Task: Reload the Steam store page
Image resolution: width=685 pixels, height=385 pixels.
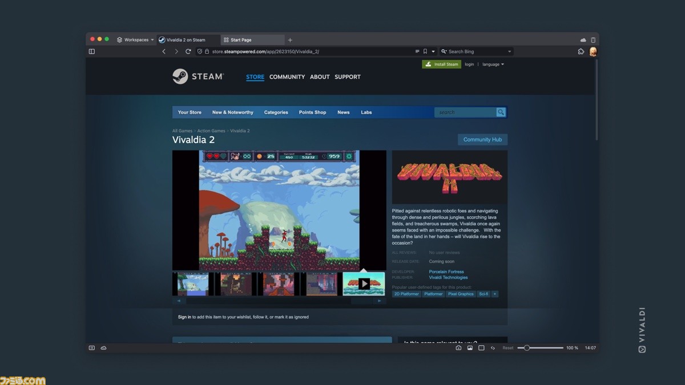Action: [x=188, y=51]
